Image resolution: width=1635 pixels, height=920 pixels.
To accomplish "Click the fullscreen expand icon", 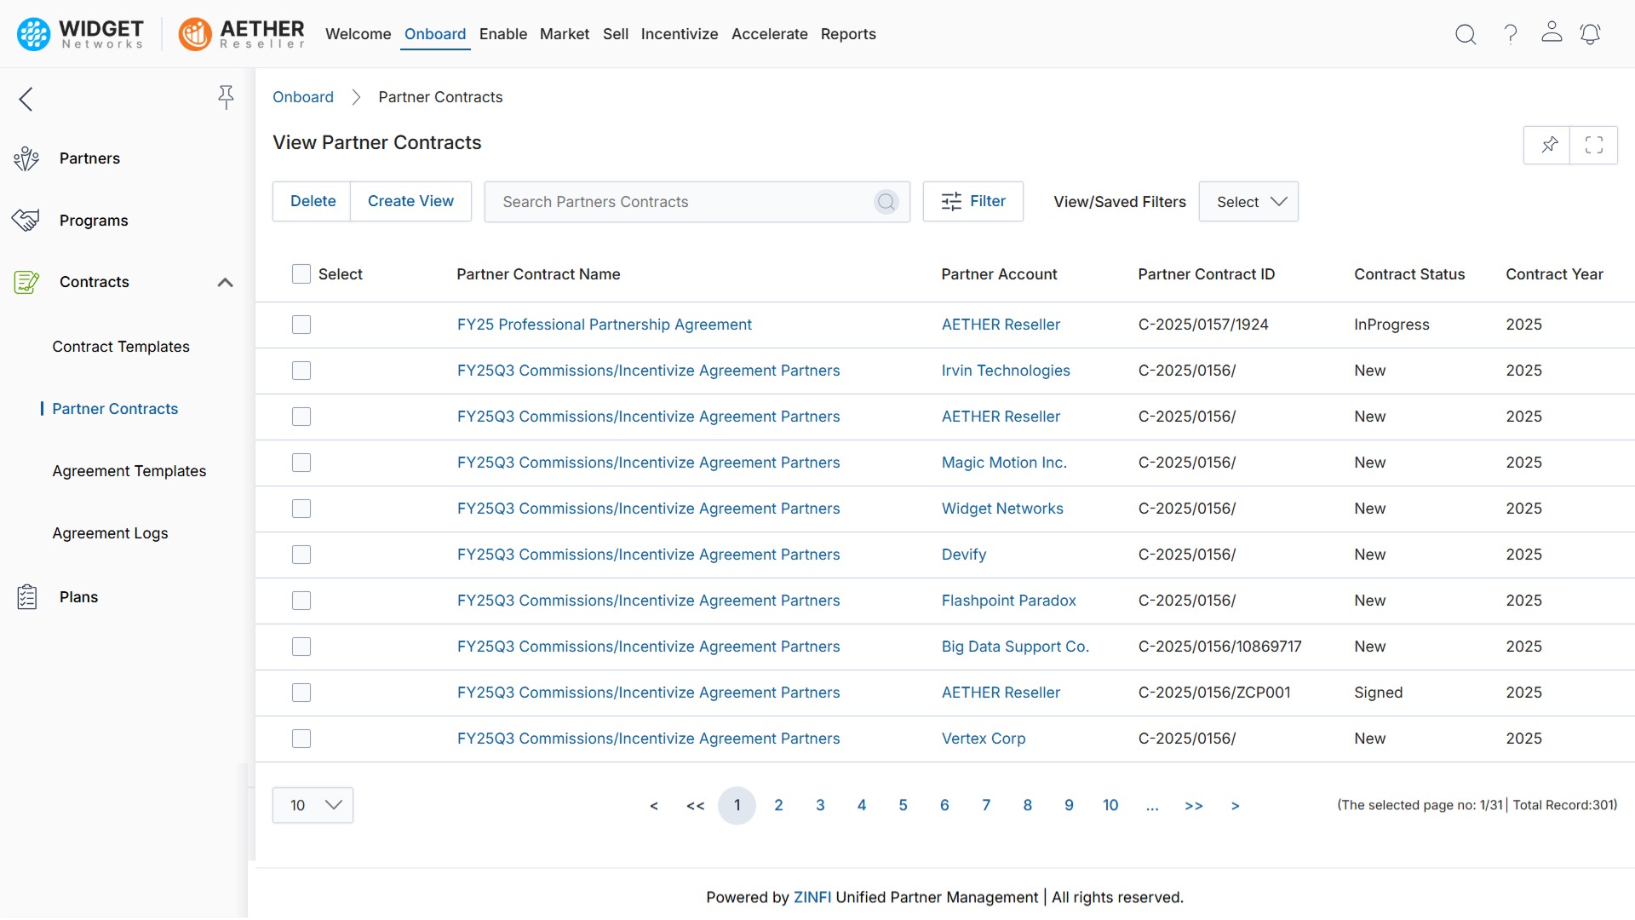I will (1594, 145).
